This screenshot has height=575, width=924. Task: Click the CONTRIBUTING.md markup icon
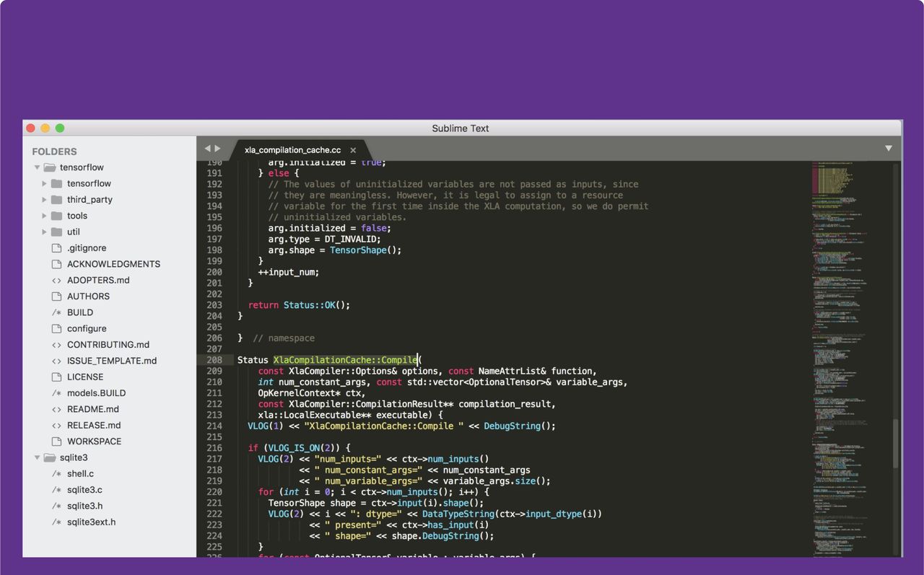56,345
